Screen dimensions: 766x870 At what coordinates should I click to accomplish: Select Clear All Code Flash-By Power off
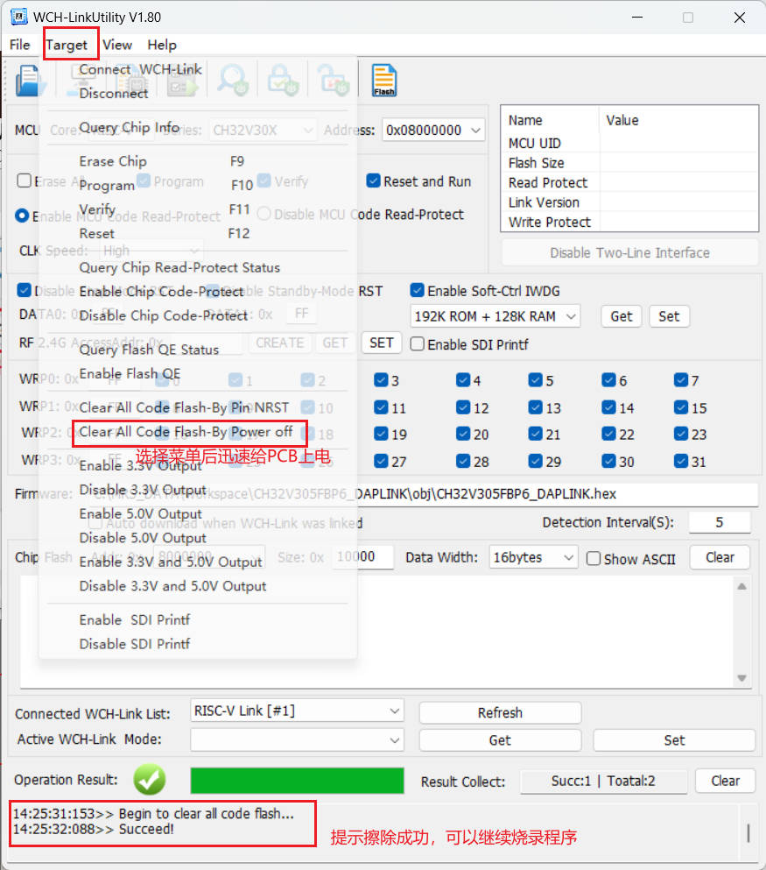point(186,432)
